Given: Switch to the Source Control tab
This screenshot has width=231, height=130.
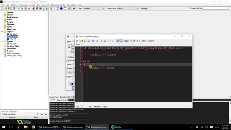Looking at the screenshot, I should point(62,100).
